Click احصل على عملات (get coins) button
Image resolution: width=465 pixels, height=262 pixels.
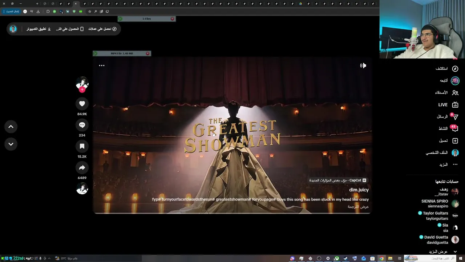[x=102, y=29]
